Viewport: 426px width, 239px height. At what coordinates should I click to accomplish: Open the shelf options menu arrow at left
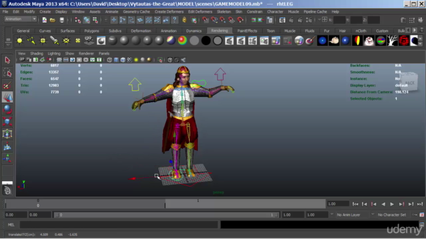tap(8, 44)
